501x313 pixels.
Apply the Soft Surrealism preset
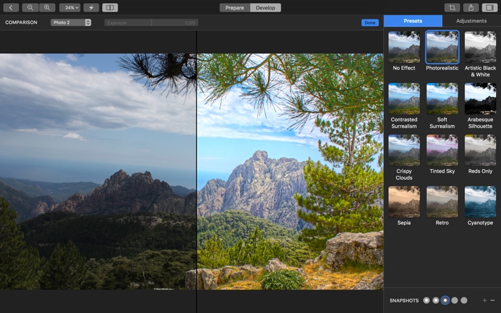point(442,99)
